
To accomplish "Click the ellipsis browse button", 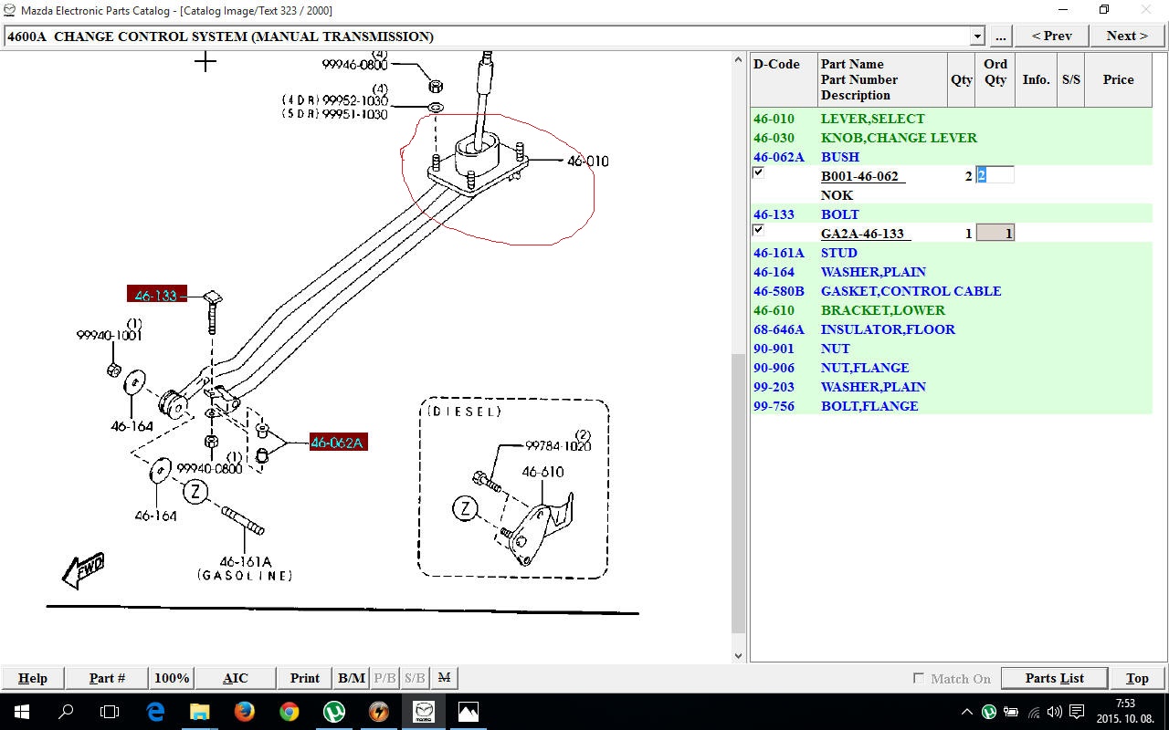I will coord(1000,36).
